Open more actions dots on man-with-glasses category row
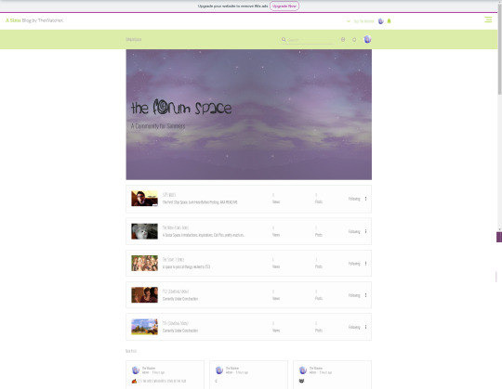This screenshot has width=502, height=389. tap(366, 199)
